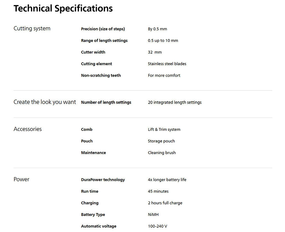The image size is (285, 232).
Task: Click the Lift & Trim system value
Action: tap(164, 129)
